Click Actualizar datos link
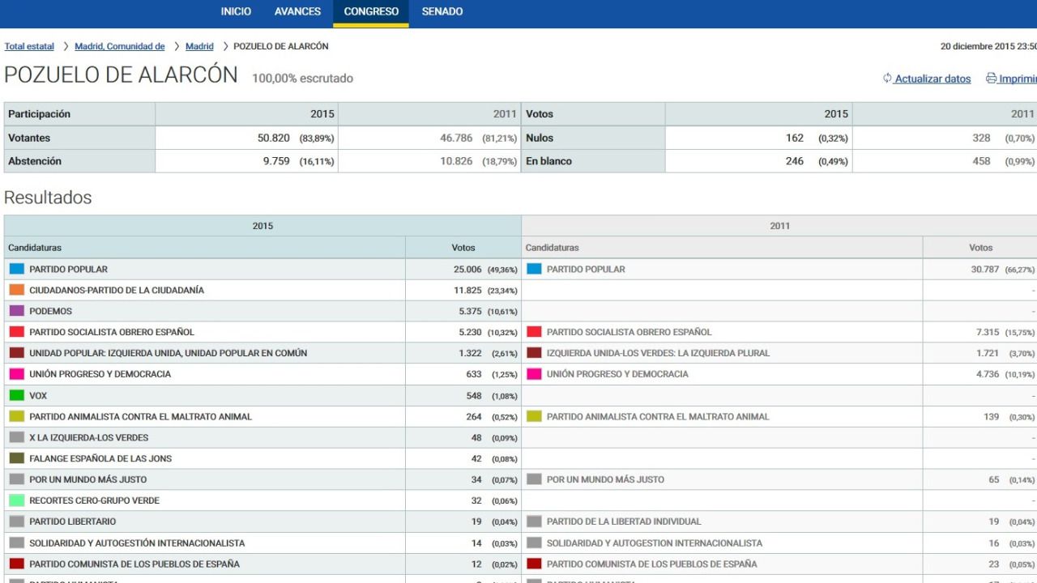This screenshot has width=1037, height=583. [x=932, y=79]
